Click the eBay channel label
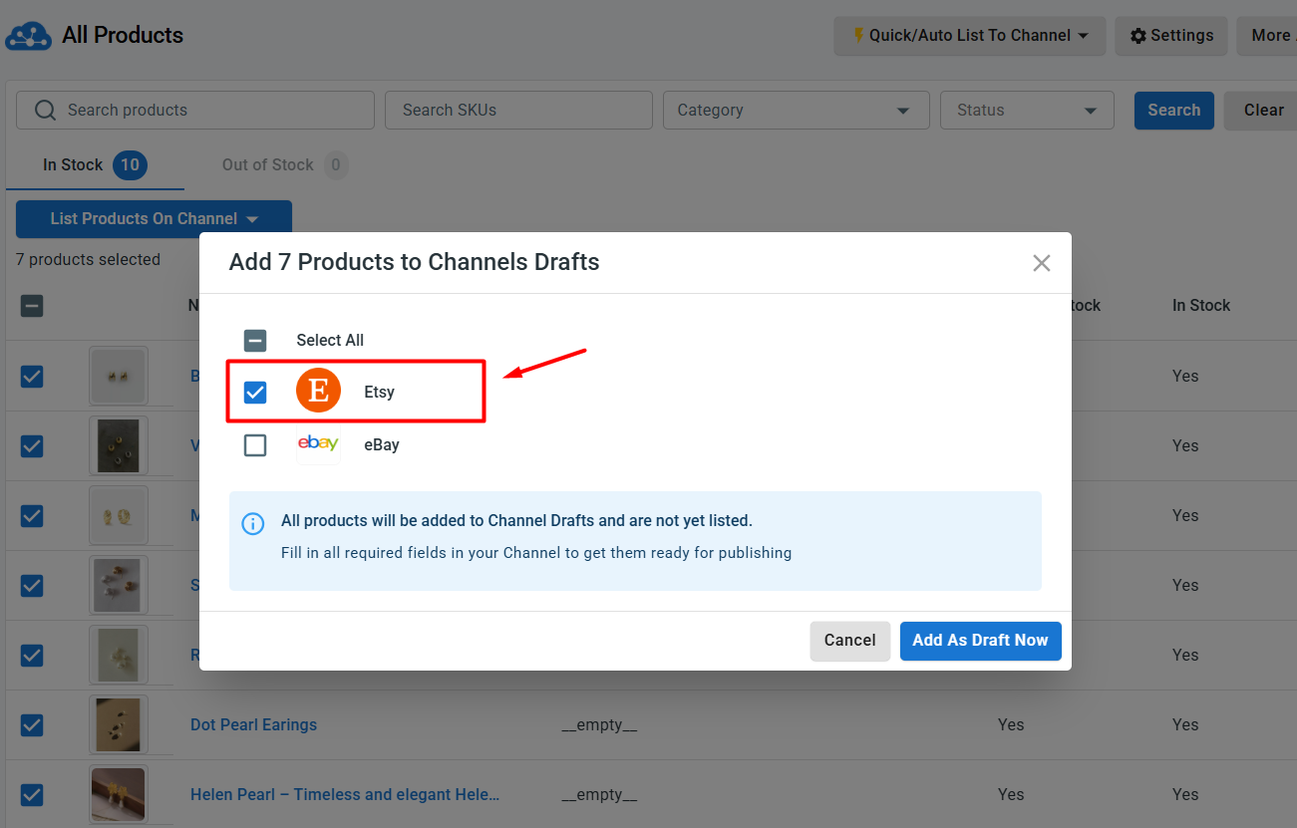Image resolution: width=1297 pixels, height=828 pixels. tap(382, 444)
